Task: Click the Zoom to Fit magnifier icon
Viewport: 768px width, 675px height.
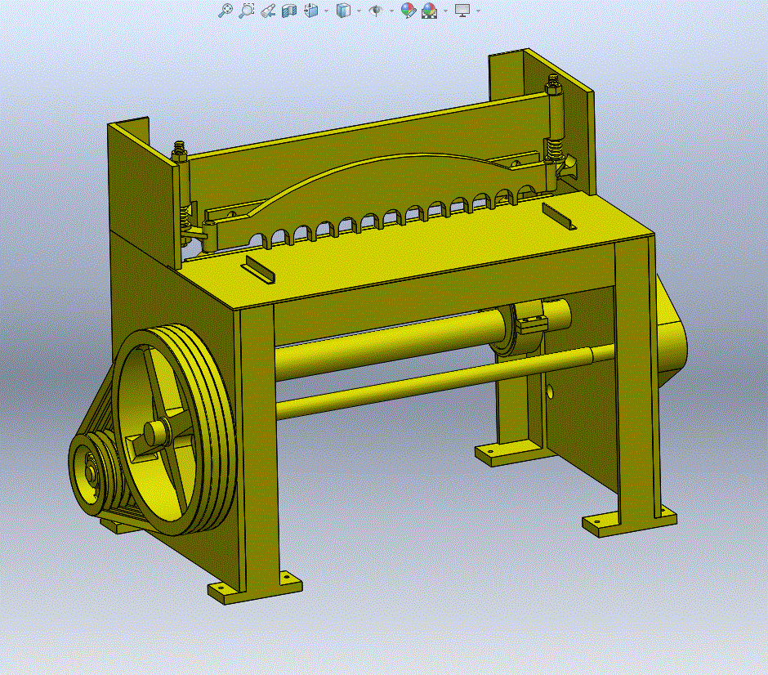Action: [225, 11]
